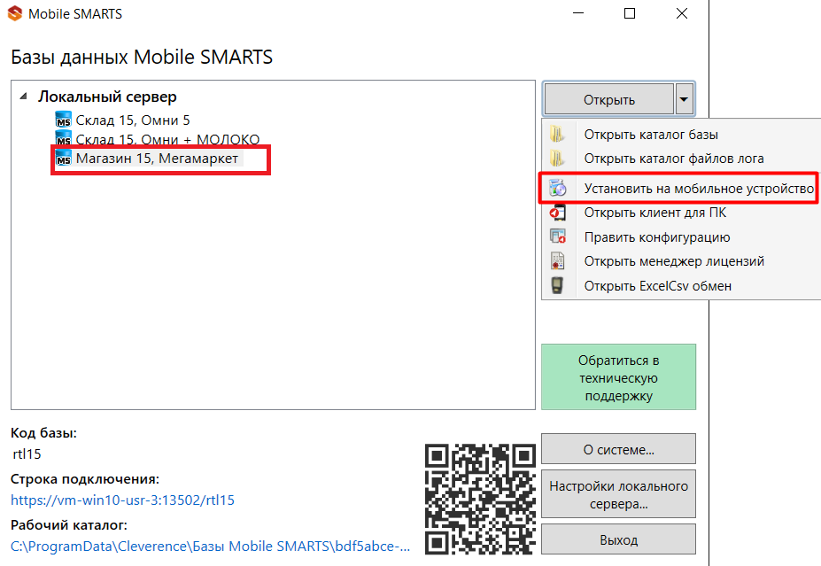Click the rtl15 database code value
The image size is (821, 566).
[x=27, y=454]
